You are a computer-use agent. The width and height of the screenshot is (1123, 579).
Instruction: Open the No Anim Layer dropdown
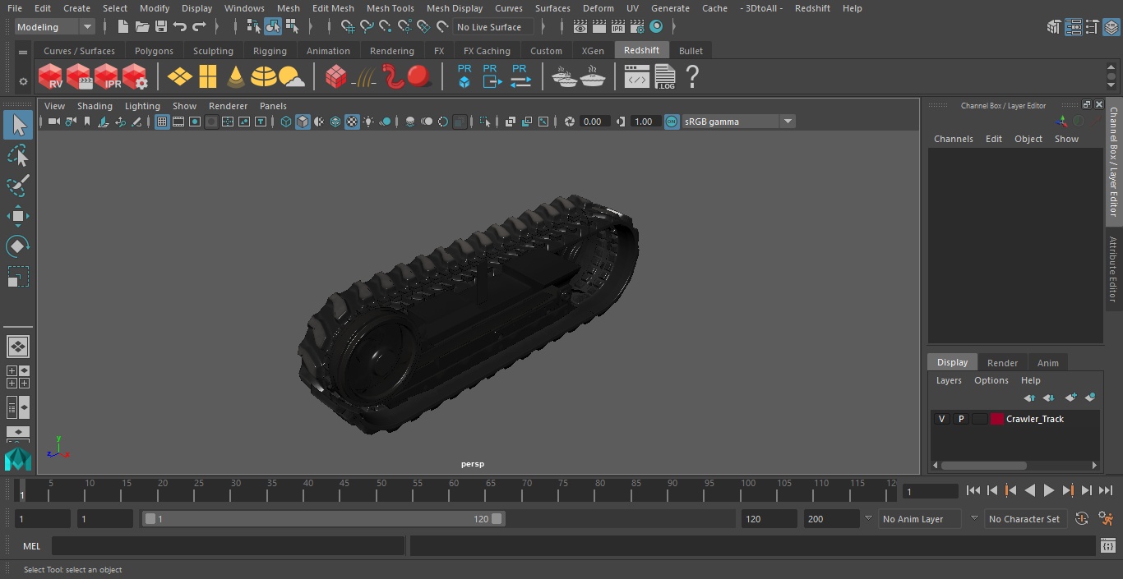[920, 519]
